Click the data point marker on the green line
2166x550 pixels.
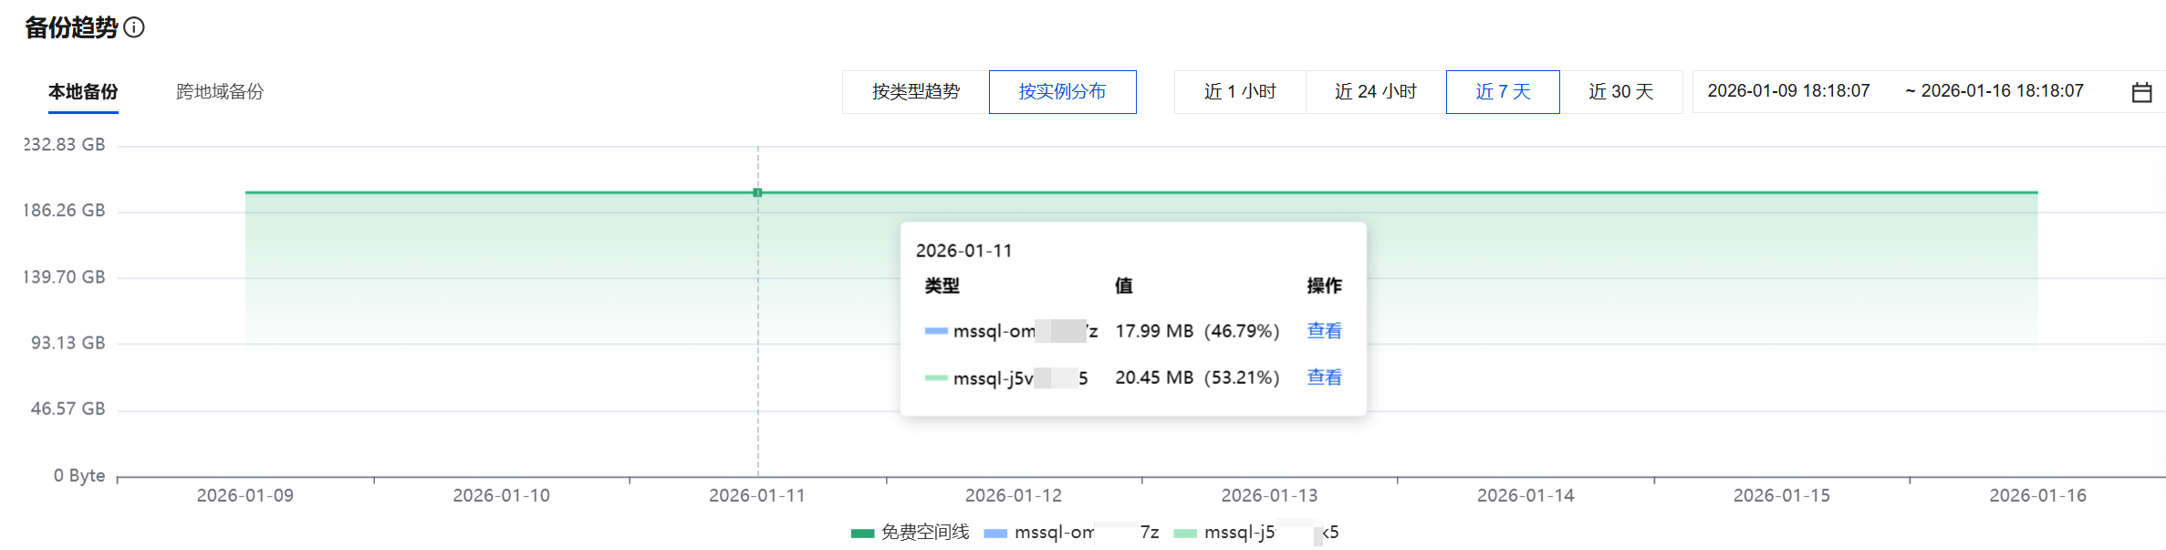click(x=757, y=192)
